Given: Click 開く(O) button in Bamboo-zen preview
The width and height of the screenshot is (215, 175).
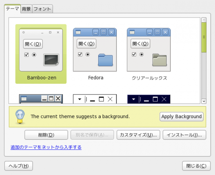Looking at the screenshot, I should coord(33,44).
